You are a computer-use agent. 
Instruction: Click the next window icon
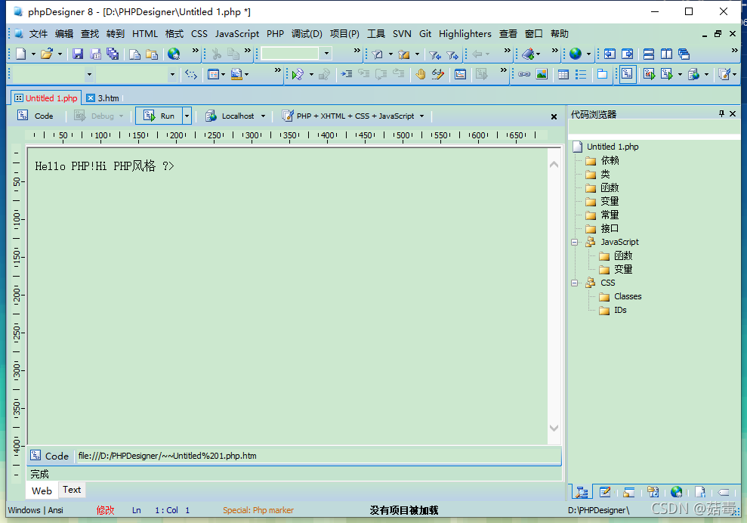[x=628, y=54]
